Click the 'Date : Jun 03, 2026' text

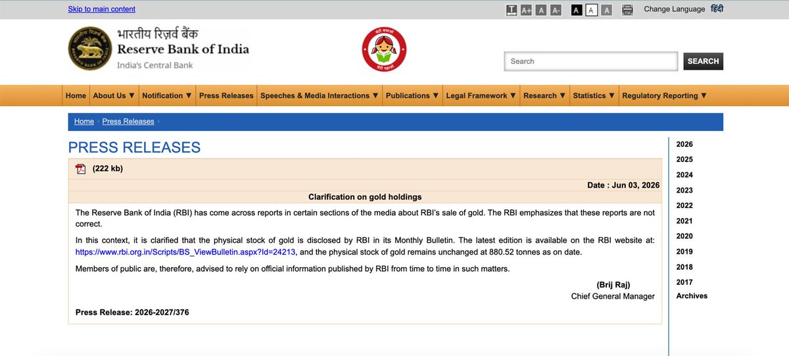(623, 186)
